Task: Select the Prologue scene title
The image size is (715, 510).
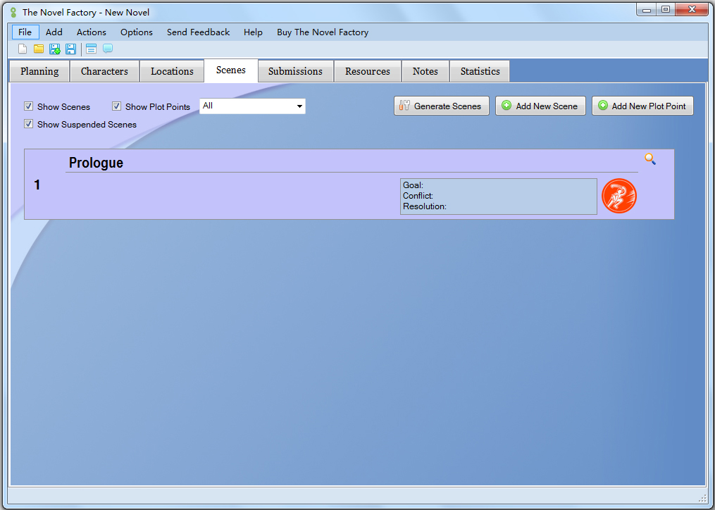Action: point(96,163)
